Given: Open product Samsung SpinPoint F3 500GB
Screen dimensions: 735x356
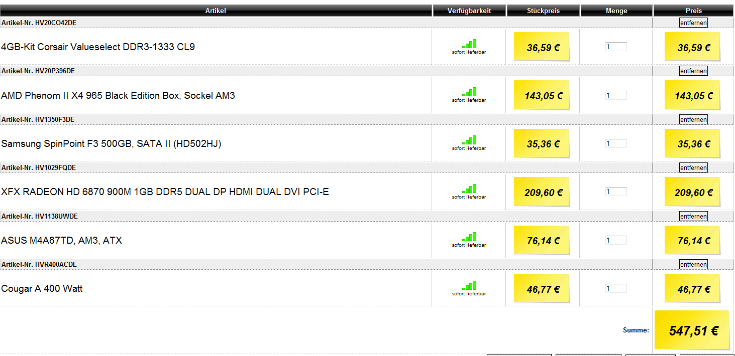Looking at the screenshot, I should click(111, 144).
